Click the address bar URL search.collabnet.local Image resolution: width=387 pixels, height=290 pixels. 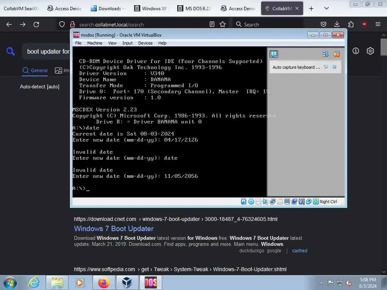click(111, 25)
